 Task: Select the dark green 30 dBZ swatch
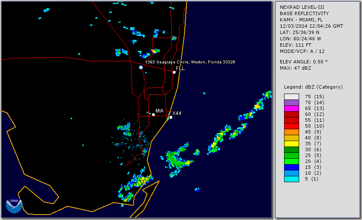pyautogui.click(x=291, y=149)
